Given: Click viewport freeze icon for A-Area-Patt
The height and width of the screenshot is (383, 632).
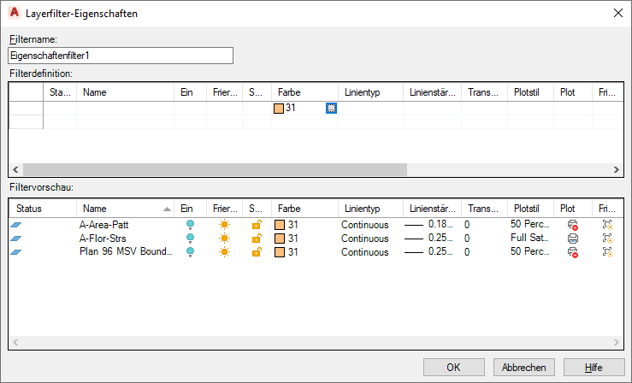Looking at the screenshot, I should pyautogui.click(x=608, y=225).
